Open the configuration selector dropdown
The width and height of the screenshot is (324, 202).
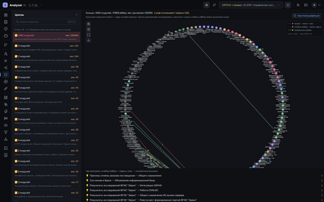pos(251,5)
